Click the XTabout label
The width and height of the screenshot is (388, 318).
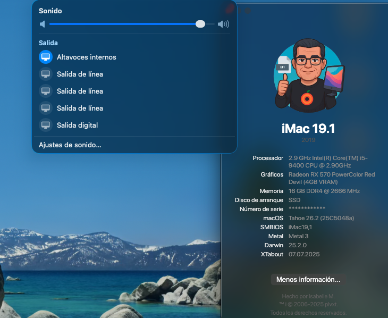point(272,254)
